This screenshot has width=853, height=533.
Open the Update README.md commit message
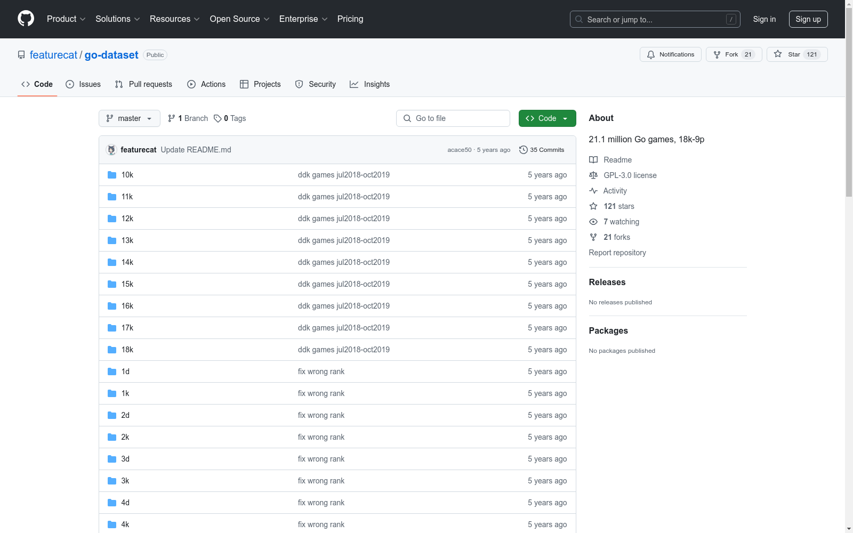tap(196, 150)
